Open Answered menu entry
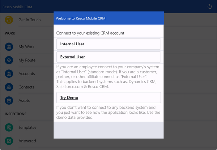This screenshot has width=217, height=150. tap(27, 141)
